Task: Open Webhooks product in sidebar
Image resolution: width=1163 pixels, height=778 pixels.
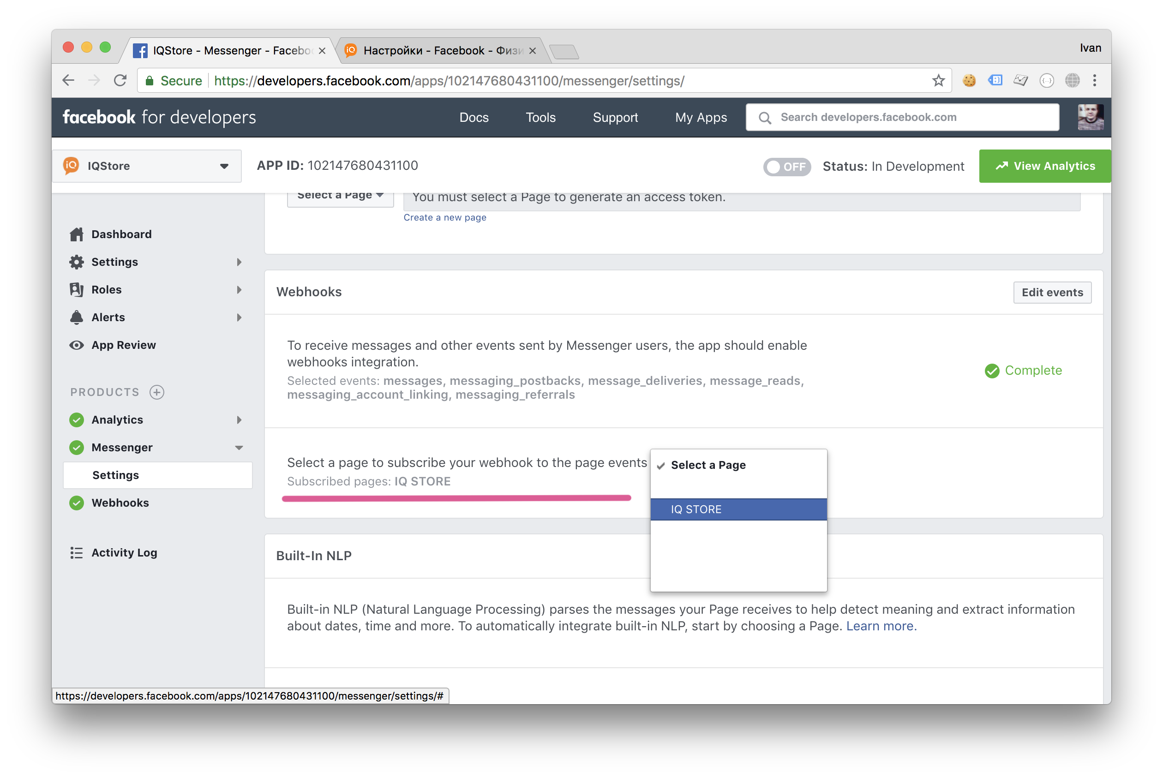Action: tap(120, 503)
